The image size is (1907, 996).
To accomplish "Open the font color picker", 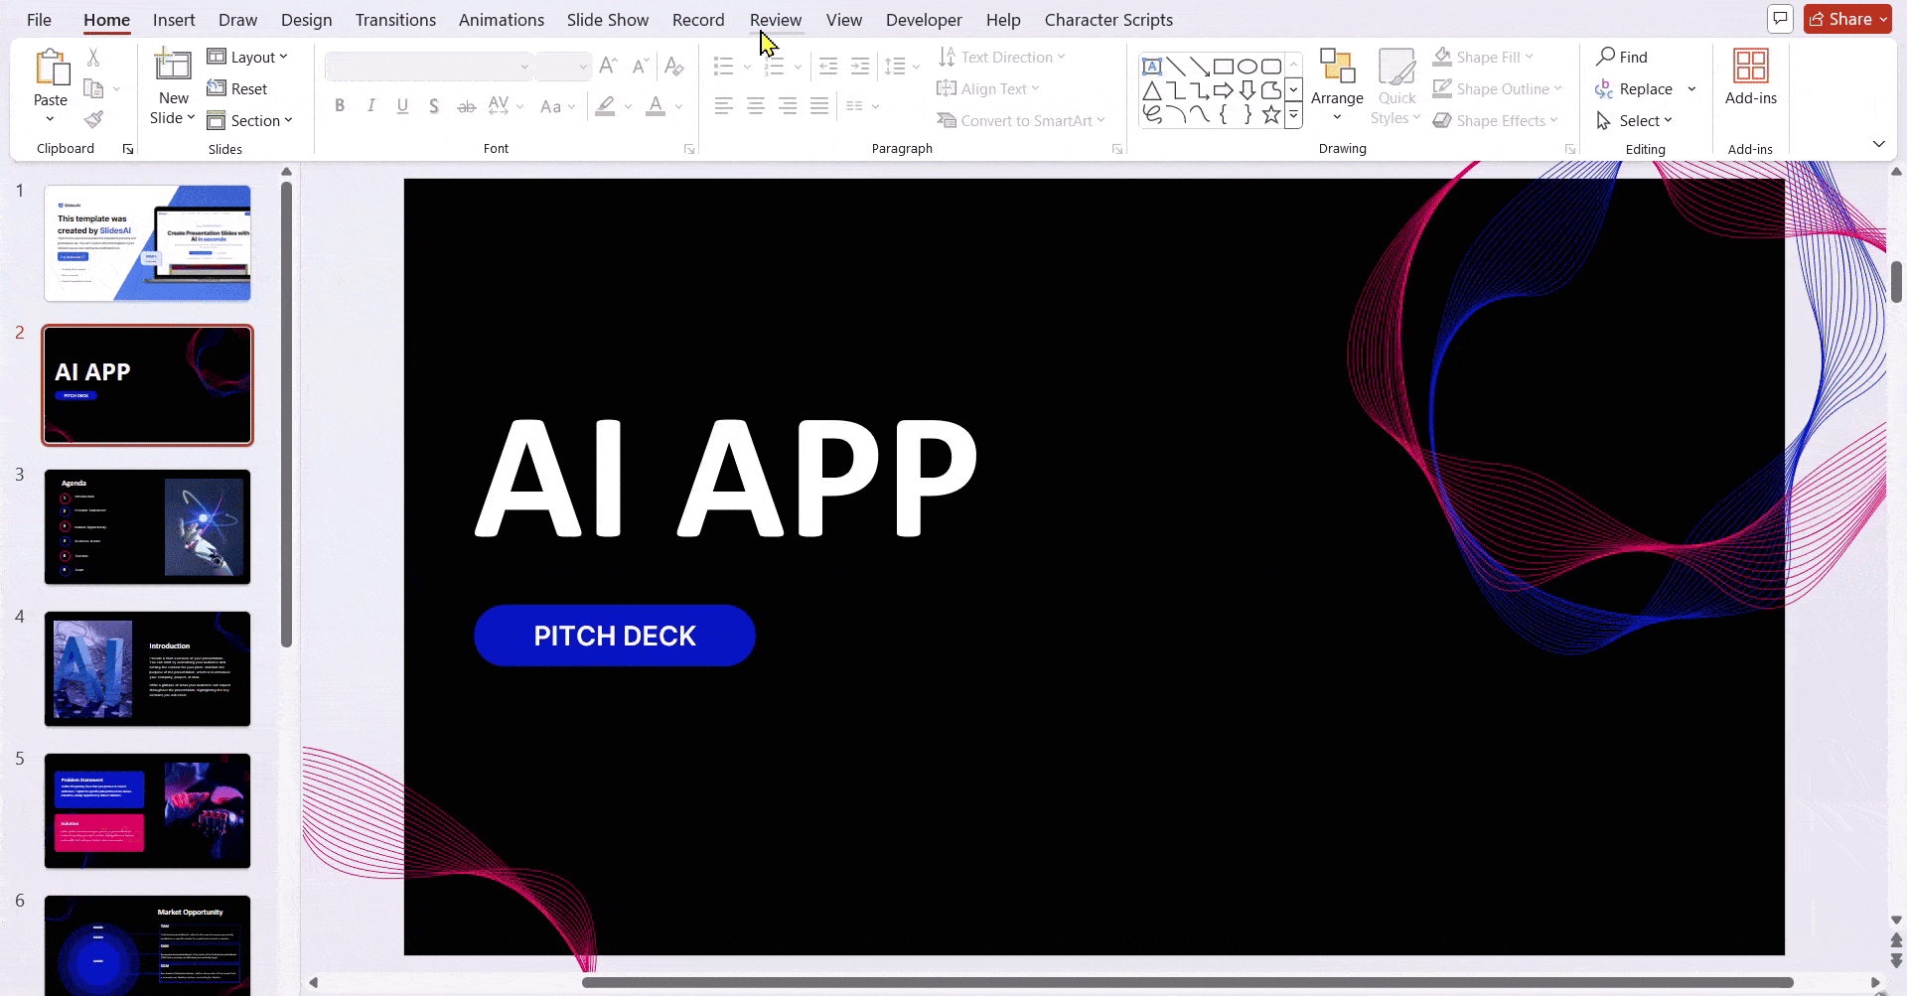I will coord(679,106).
